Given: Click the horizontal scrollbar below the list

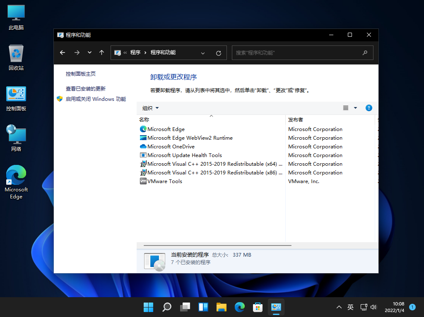Looking at the screenshot, I should 215,244.
